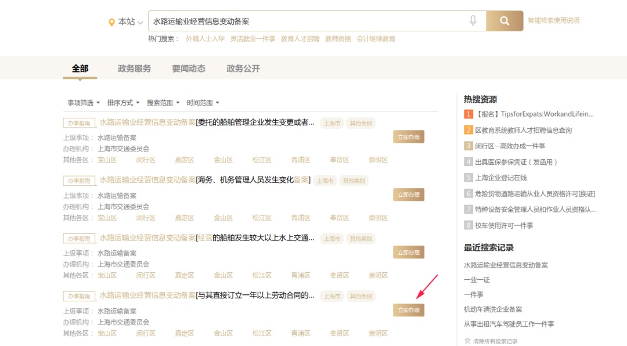Click trash icon to clear search records

tap(467, 341)
